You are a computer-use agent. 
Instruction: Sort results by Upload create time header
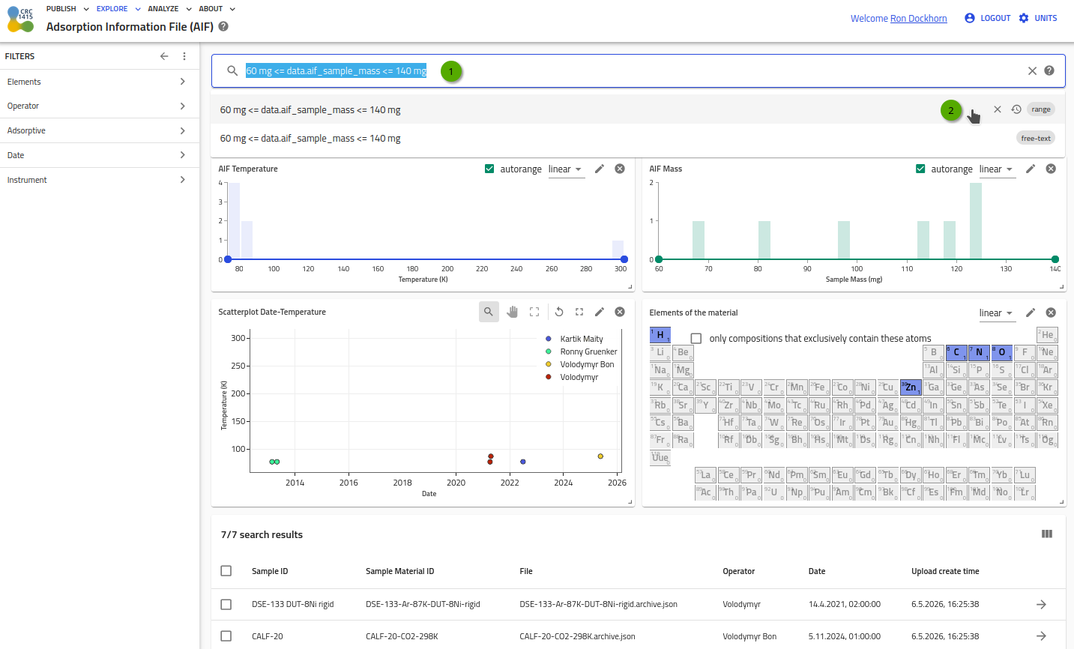[x=945, y=571]
